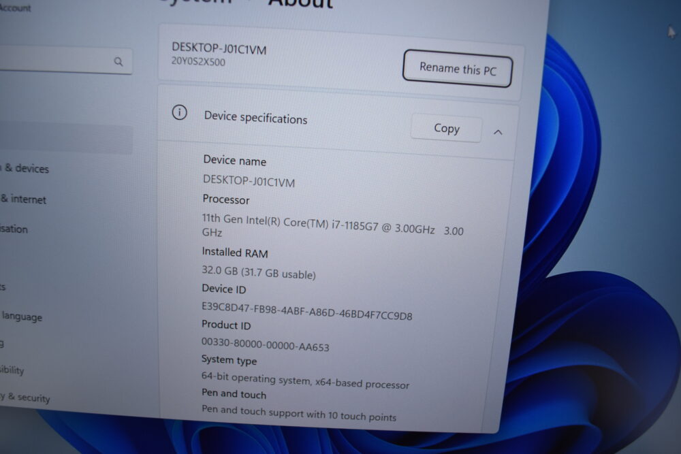The image size is (681, 454).
Task: Click the model number 20Y0S2X500
Action: coord(198,61)
